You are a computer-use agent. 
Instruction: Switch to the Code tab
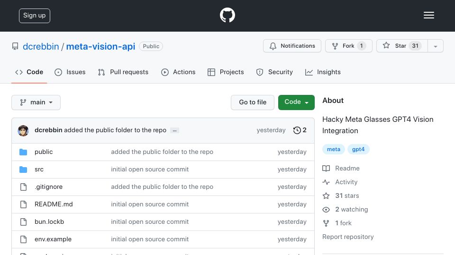coord(29,72)
